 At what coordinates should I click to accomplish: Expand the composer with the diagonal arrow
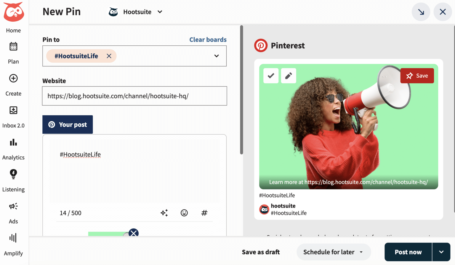[421, 12]
